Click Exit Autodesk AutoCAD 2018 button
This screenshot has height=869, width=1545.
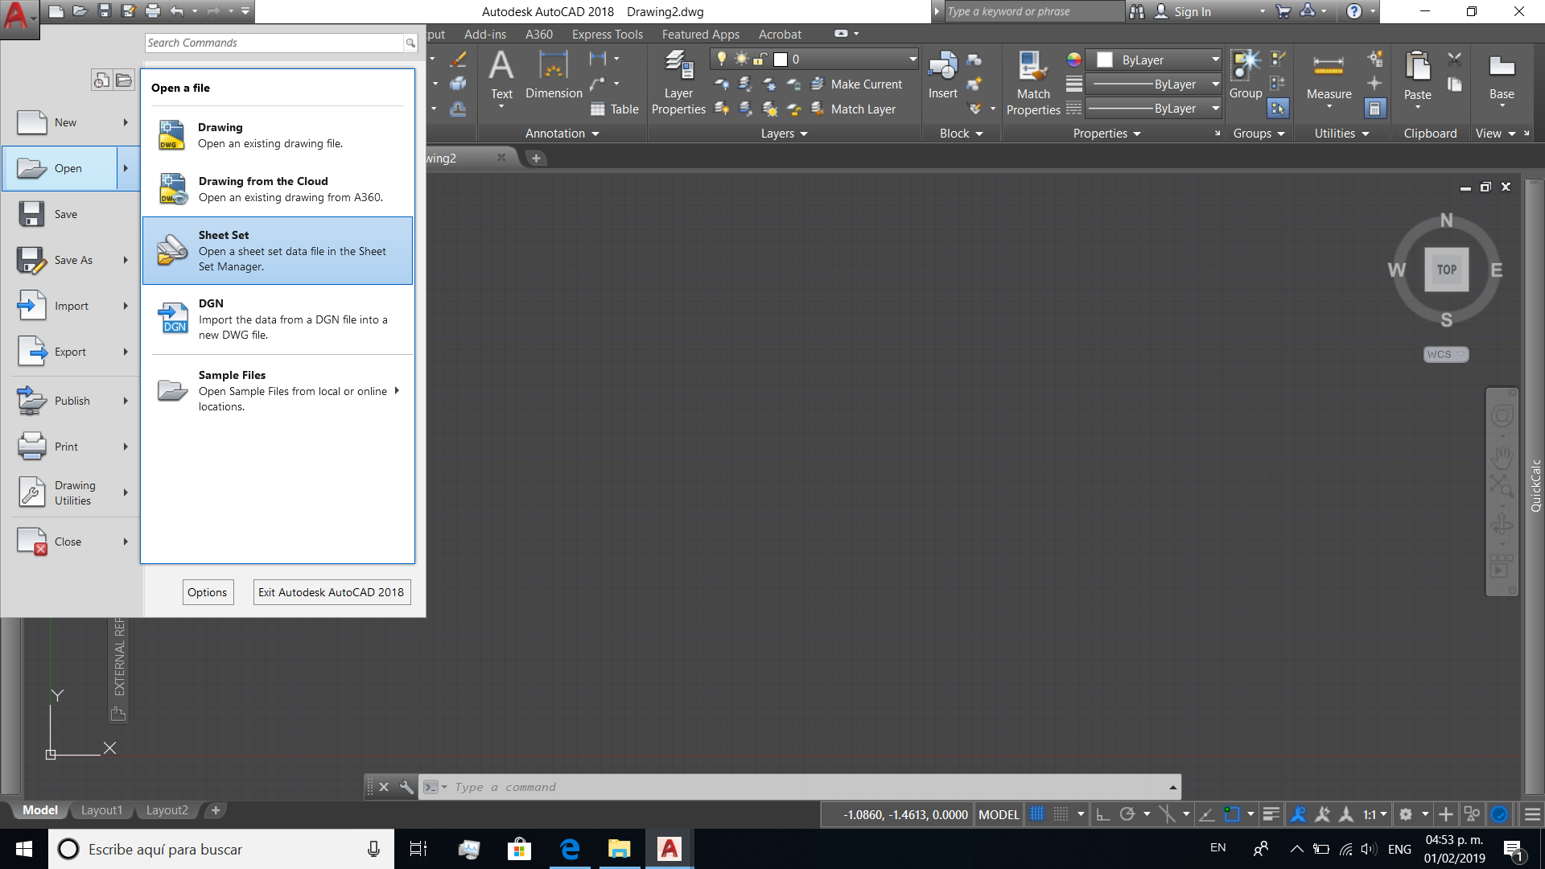[332, 592]
